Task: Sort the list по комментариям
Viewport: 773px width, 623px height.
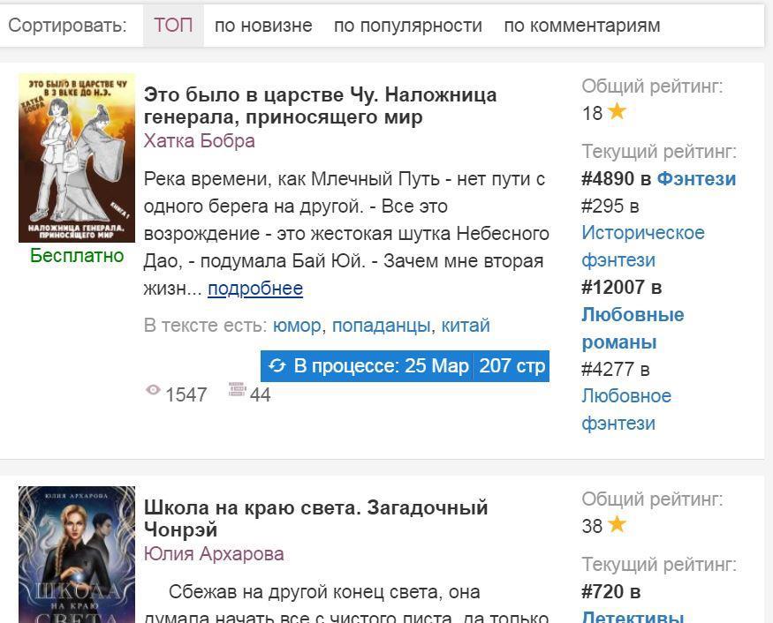Action: [x=581, y=26]
